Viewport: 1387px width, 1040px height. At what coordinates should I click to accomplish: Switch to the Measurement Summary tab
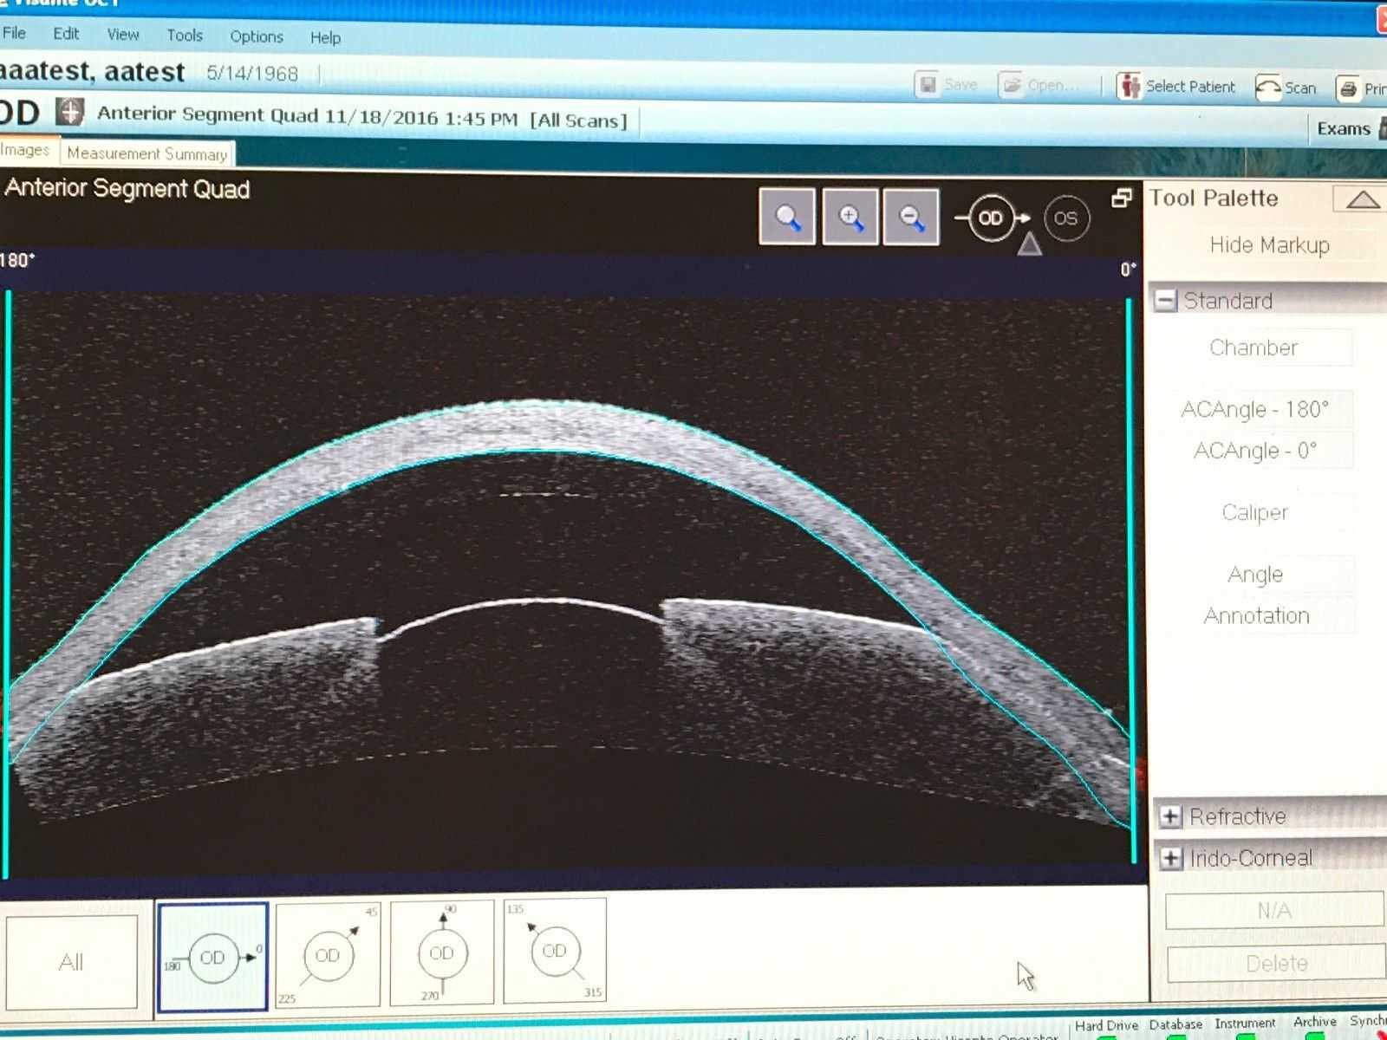[x=146, y=153]
